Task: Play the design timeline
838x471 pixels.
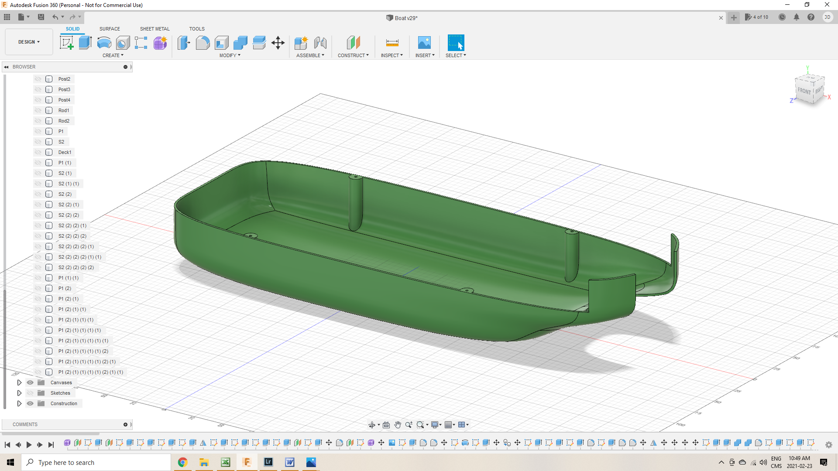Action: coord(29,445)
